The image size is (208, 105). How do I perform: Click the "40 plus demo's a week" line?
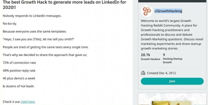click(19, 78)
